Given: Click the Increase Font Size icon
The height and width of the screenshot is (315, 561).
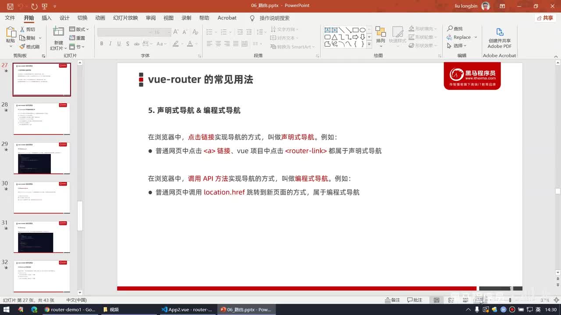Looking at the screenshot, I should [176, 32].
